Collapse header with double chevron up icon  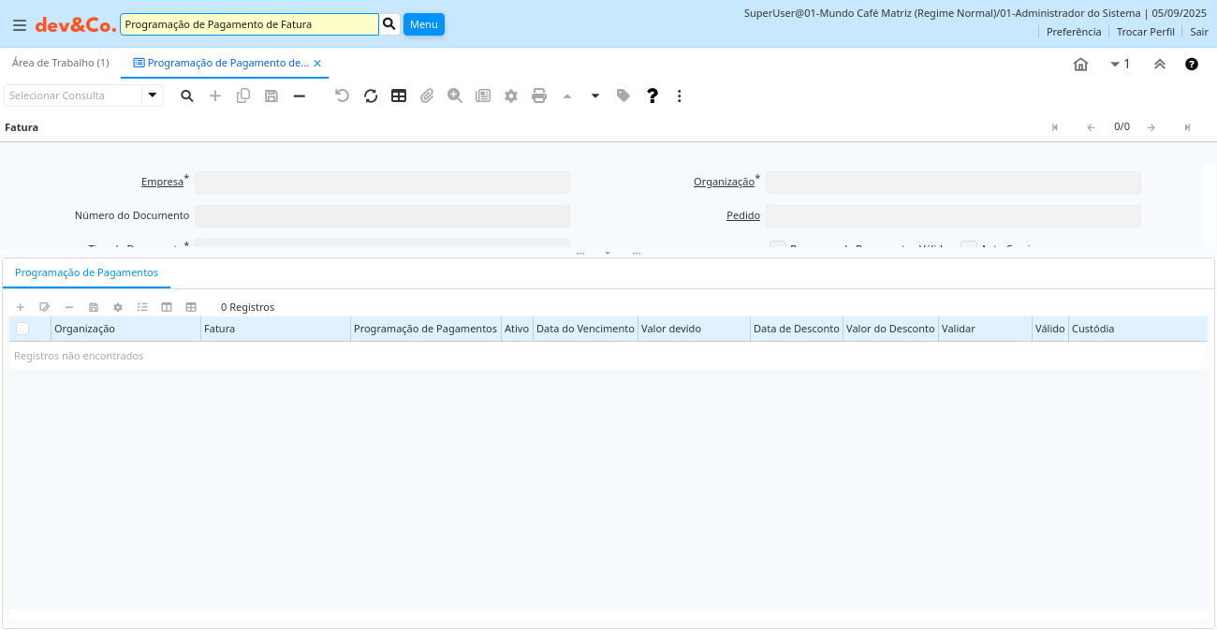coord(1160,65)
